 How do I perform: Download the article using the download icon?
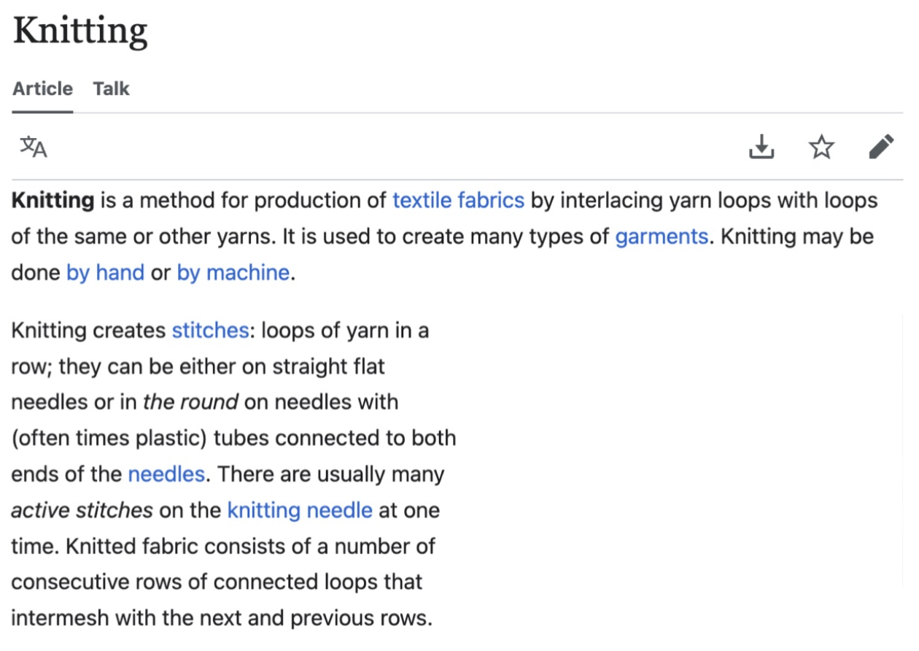click(761, 147)
